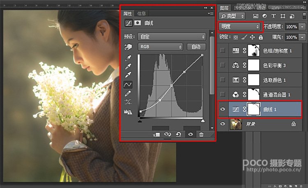Open the Properties panel flyout menu
The height and width of the screenshot is (188, 308).
(x=211, y=14)
